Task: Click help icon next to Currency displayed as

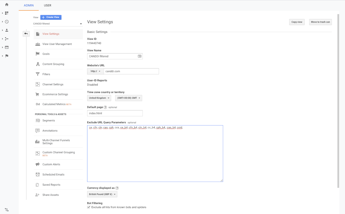Action: pyautogui.click(x=117, y=188)
